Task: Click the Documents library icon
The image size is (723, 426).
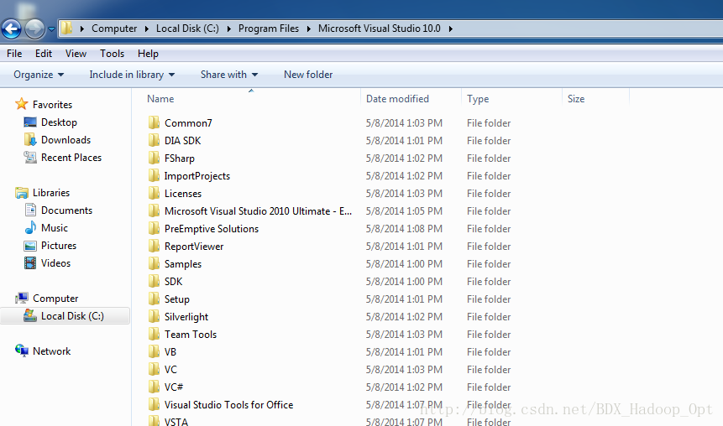Action: click(x=30, y=210)
